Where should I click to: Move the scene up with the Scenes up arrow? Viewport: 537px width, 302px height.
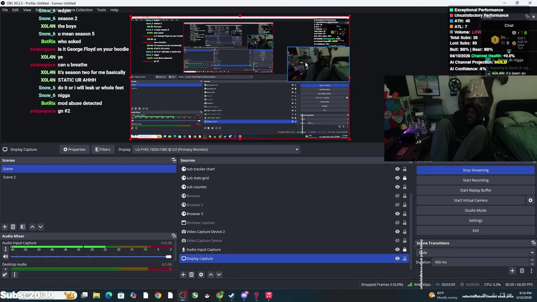[32, 227]
